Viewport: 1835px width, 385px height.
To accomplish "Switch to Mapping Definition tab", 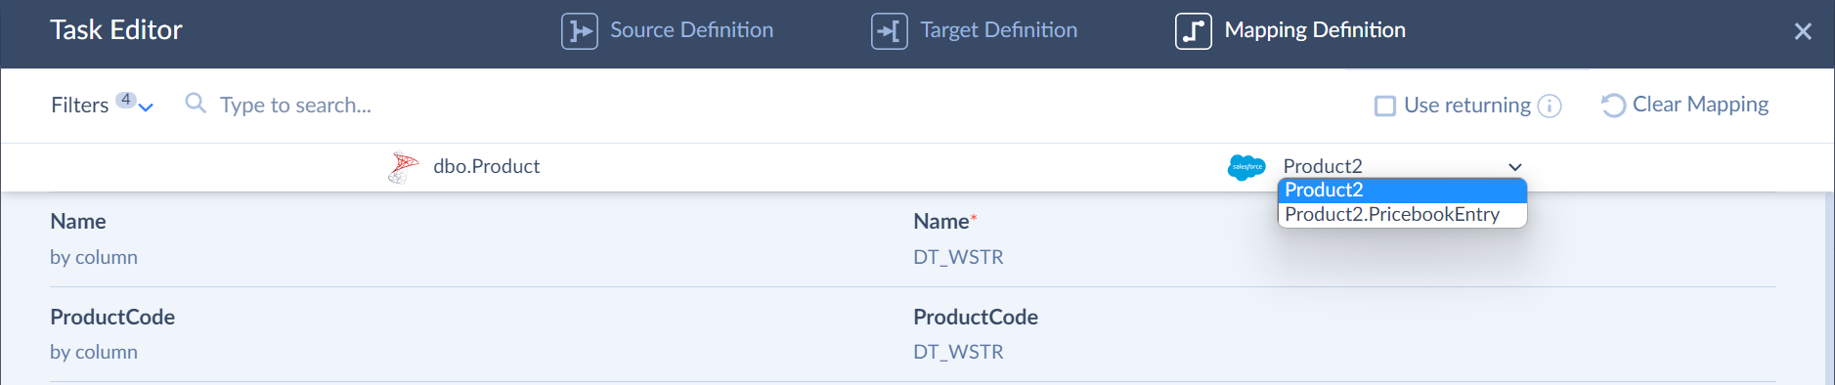I will (x=1290, y=30).
